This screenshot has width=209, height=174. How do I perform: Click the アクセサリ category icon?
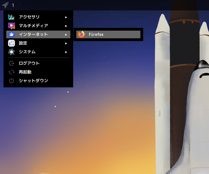tap(11, 17)
